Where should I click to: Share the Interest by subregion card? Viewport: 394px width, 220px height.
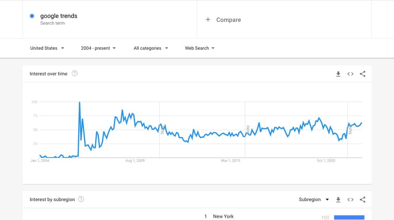362,200
